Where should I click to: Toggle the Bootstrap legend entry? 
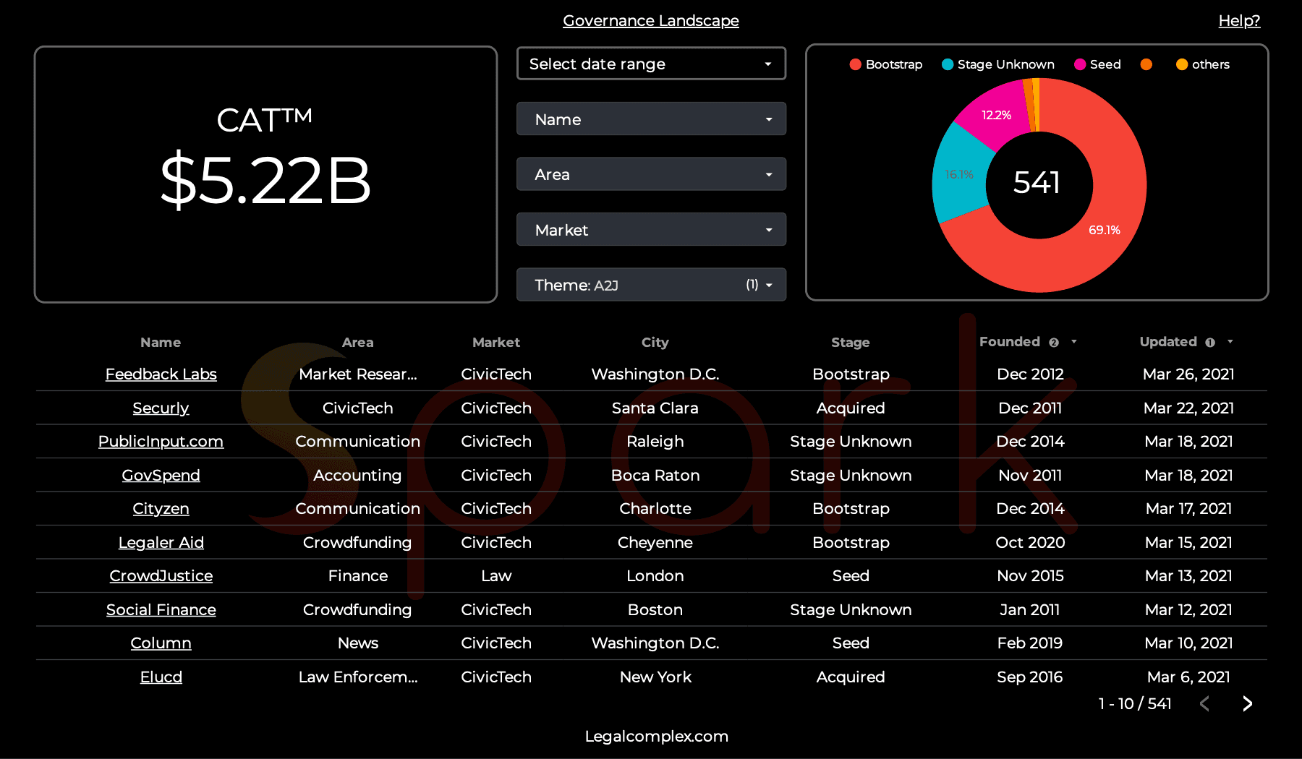click(886, 64)
